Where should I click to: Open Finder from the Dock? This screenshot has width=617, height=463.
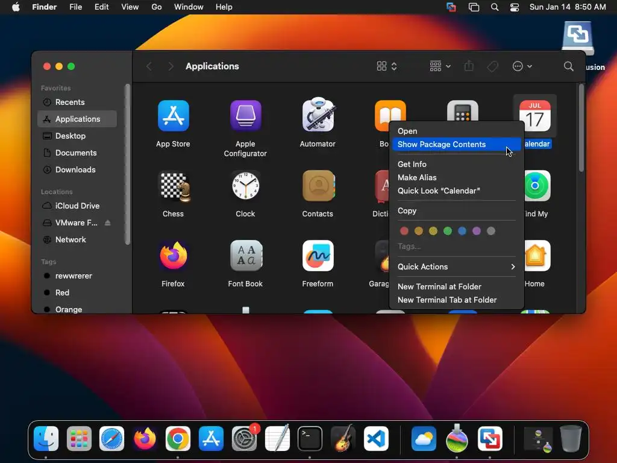46,438
